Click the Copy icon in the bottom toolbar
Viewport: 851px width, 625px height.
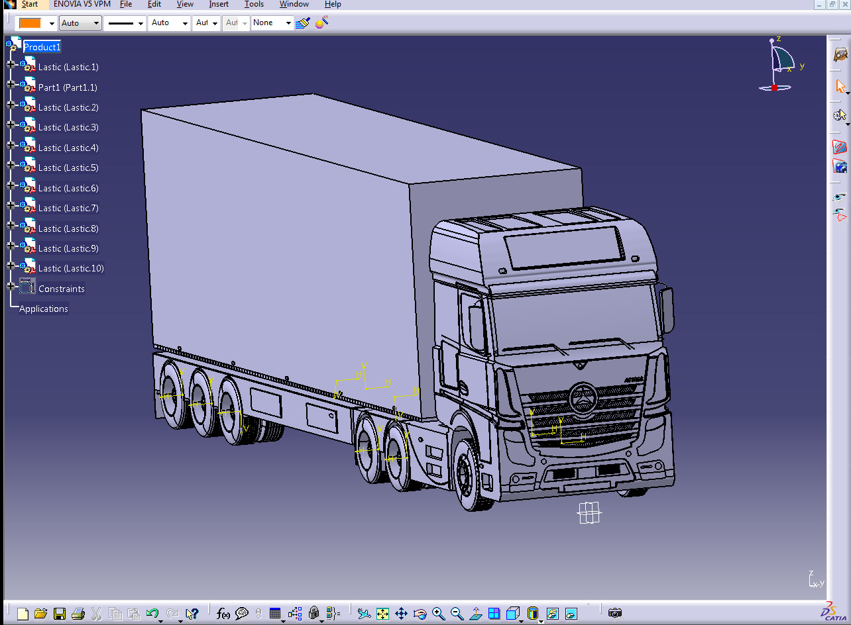tap(115, 614)
